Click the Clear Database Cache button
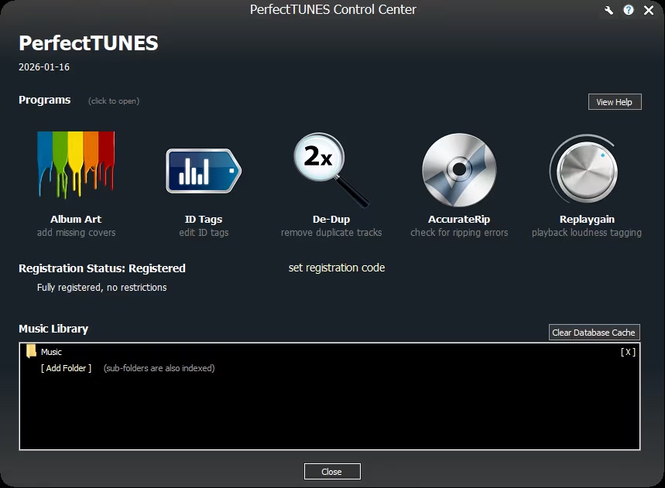665x488 pixels. coord(594,333)
